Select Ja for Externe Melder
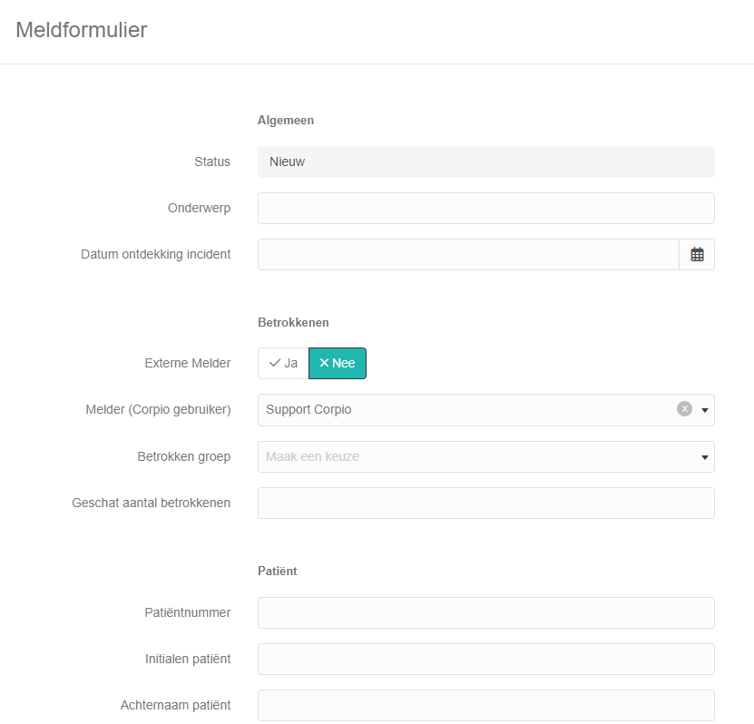 283,364
